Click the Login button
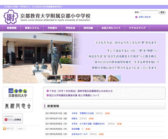The image size is (168, 139). pos(20,129)
